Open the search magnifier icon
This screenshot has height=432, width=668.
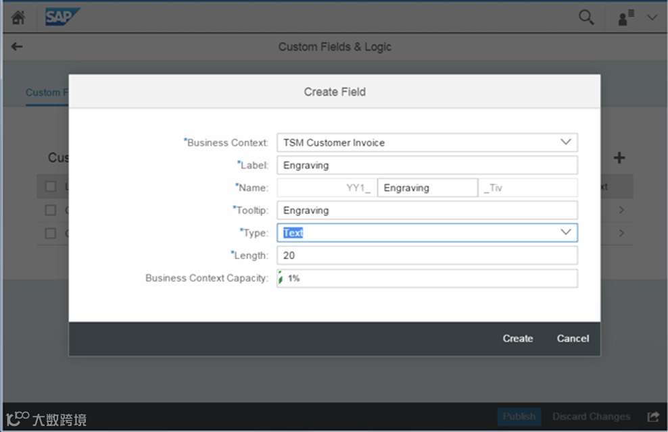coord(586,18)
